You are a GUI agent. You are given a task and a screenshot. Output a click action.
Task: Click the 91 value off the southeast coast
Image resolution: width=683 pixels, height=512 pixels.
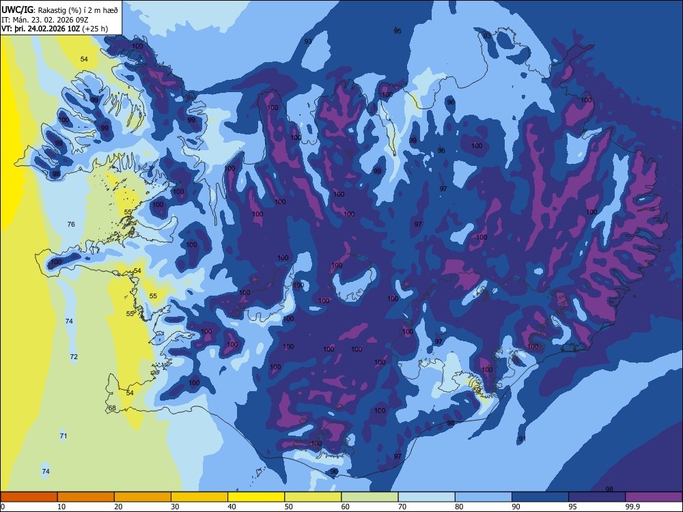point(522,439)
